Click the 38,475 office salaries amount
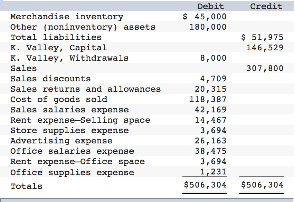 [x=211, y=151]
